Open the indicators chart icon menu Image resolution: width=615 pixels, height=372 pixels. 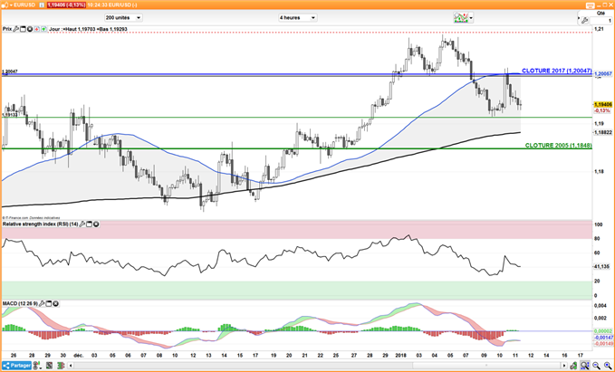461,17
